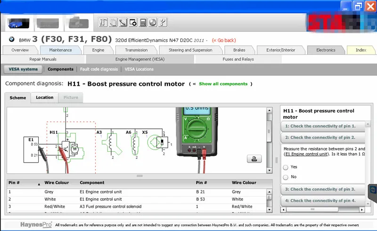Viewport: 377px width, 231px height.
Task: Click the BMW logo badge
Action: pyautogui.click(x=11, y=39)
